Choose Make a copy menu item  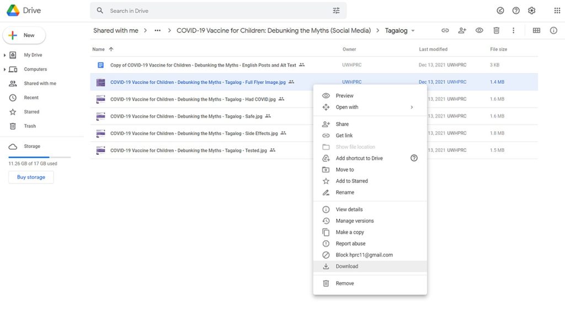click(370, 232)
